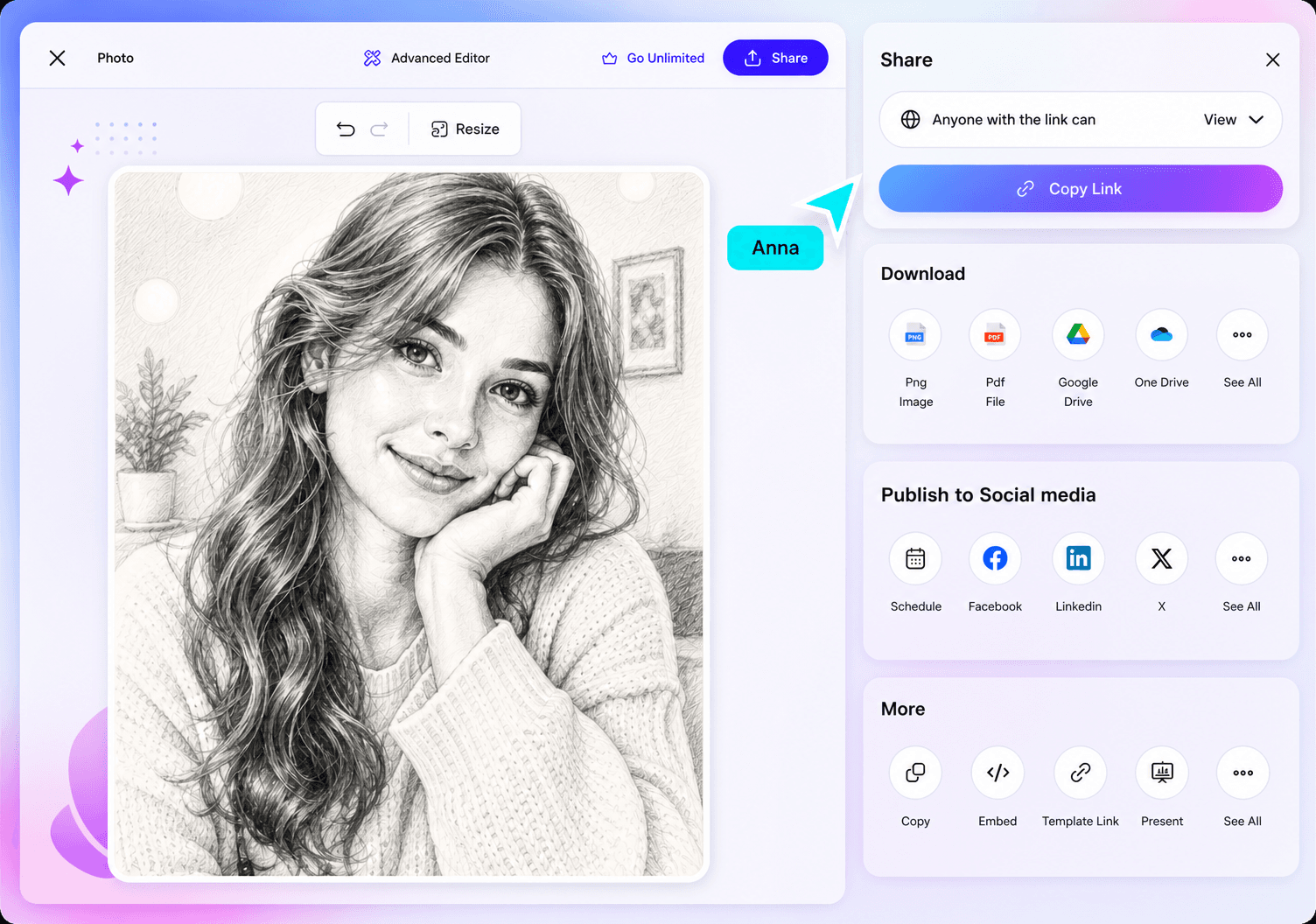
Task: Get the Template Link
Action: [1080, 773]
